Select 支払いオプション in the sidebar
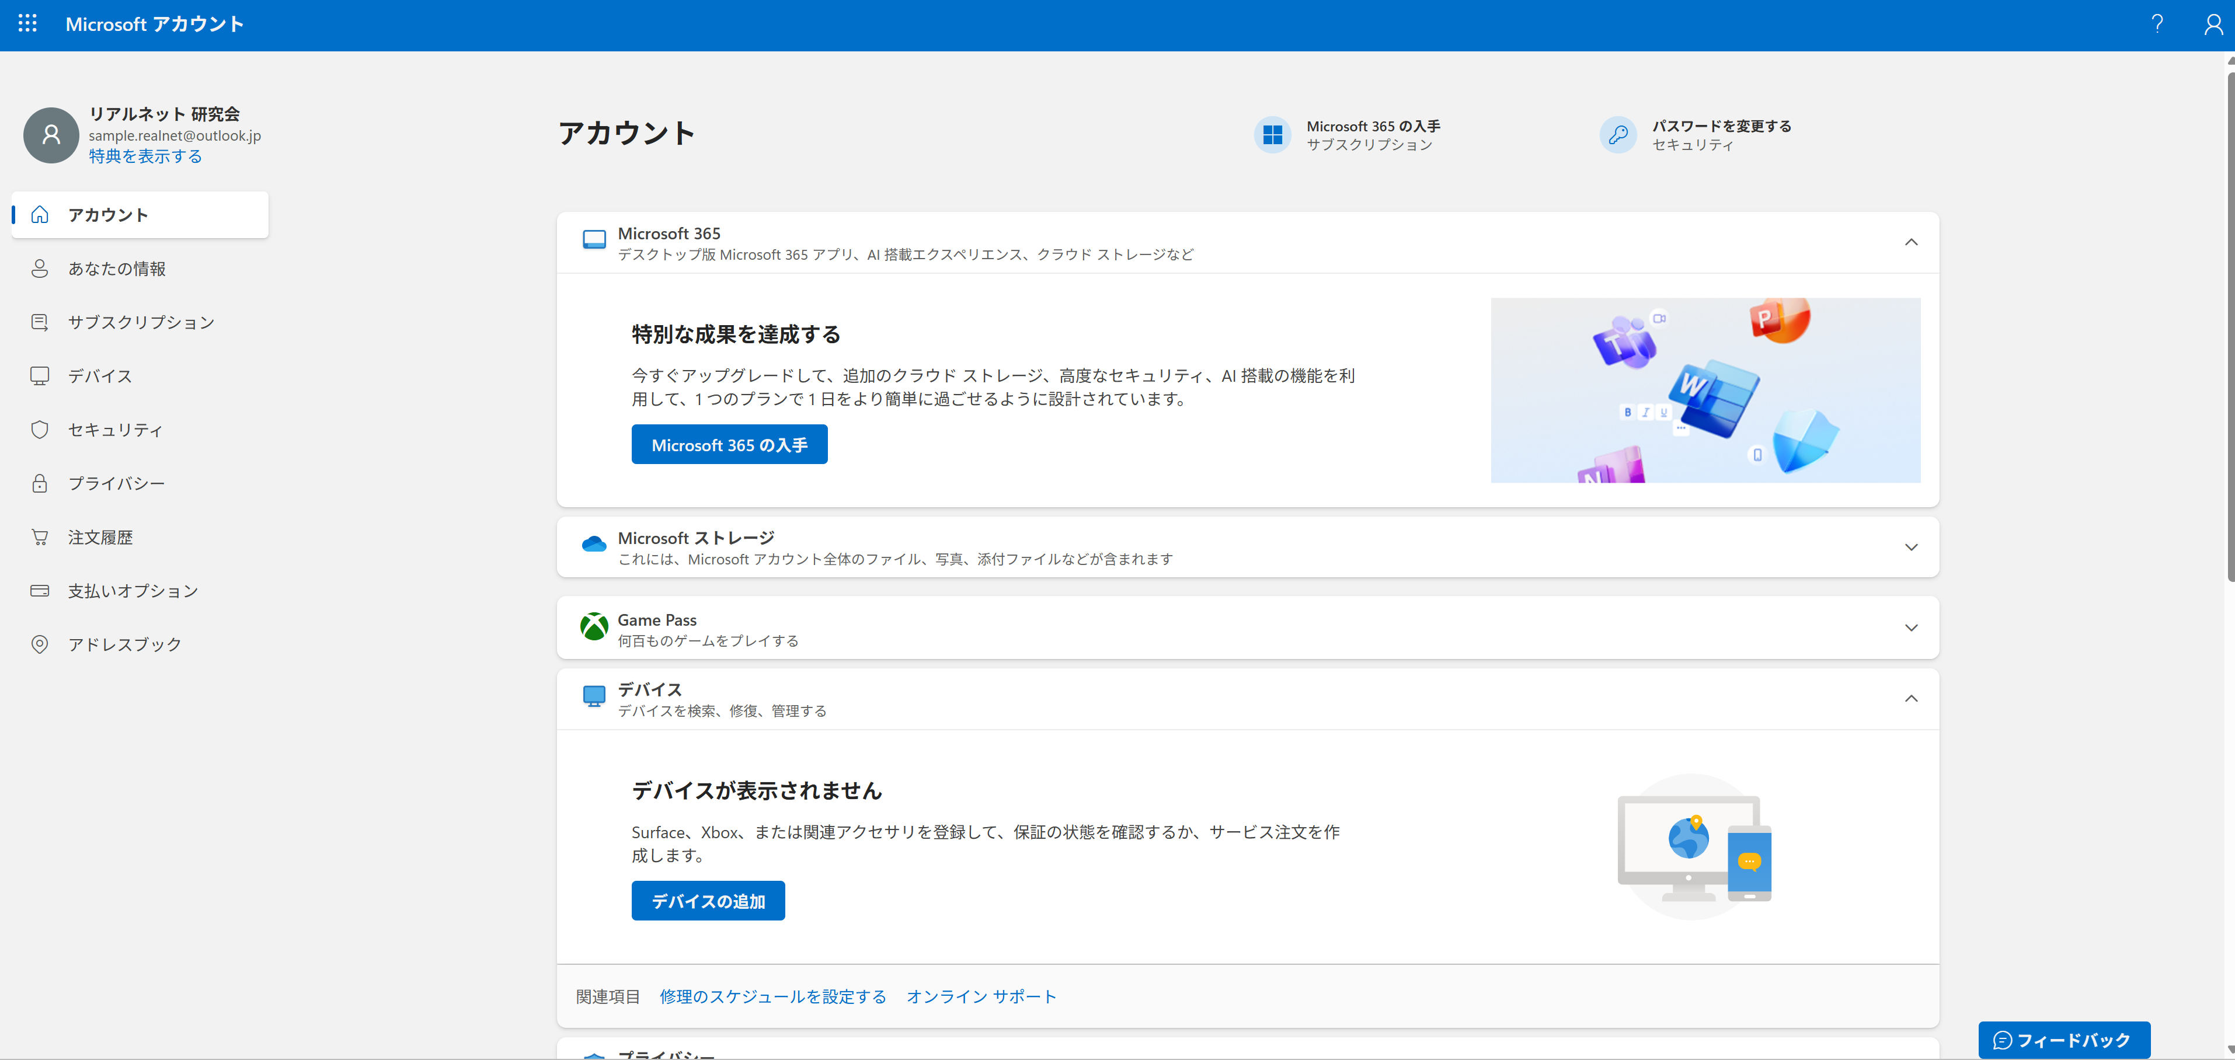 tap(133, 591)
